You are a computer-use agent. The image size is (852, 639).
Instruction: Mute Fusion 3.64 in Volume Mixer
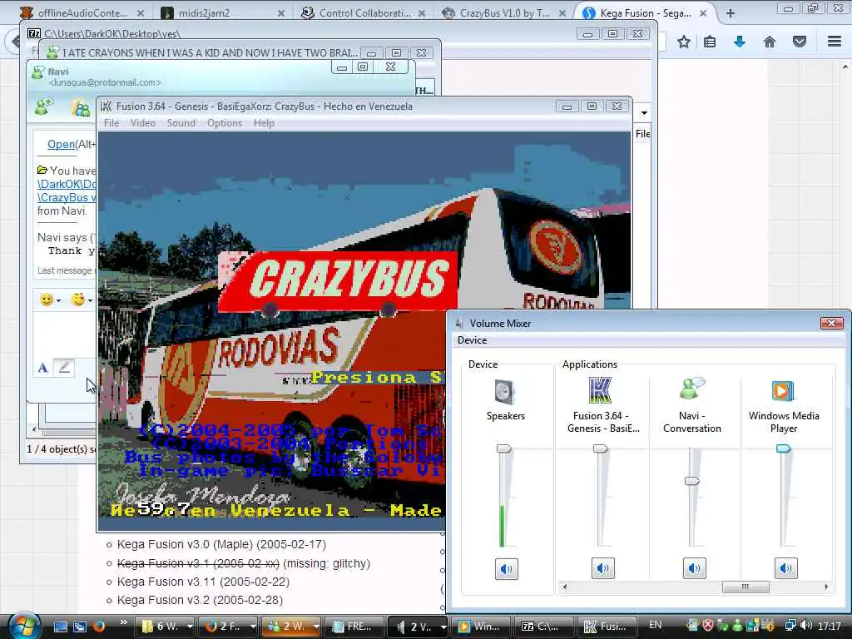[x=602, y=568]
